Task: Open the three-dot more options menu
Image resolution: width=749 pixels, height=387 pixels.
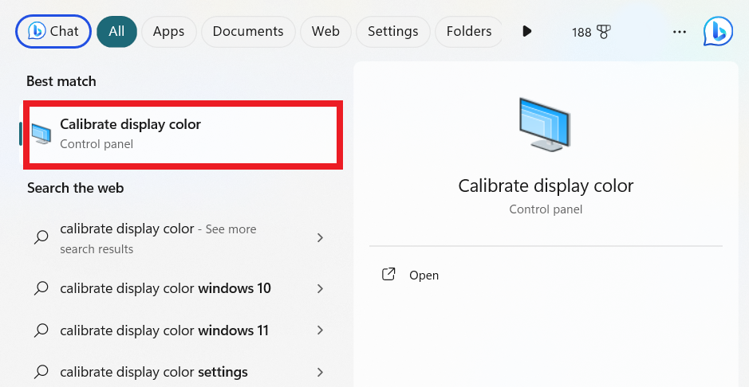Action: (x=680, y=32)
